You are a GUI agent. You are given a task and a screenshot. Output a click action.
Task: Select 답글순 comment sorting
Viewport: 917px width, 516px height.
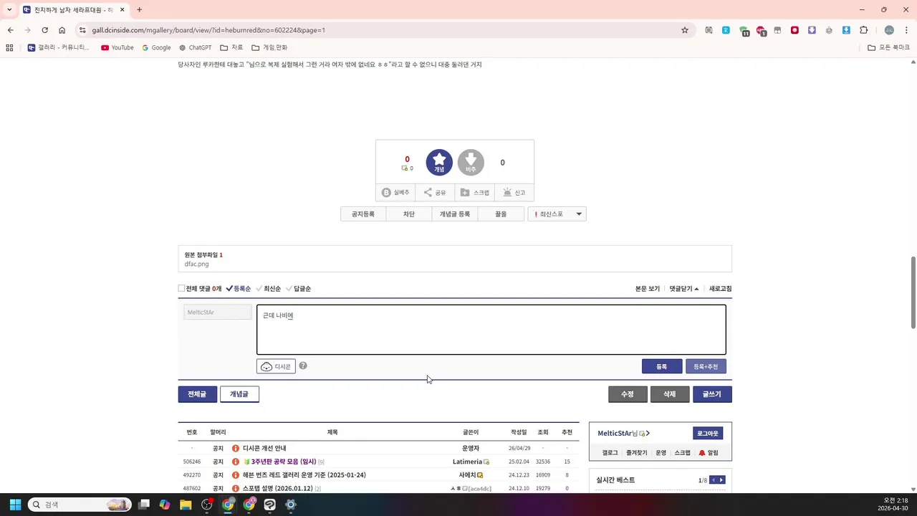(298, 289)
